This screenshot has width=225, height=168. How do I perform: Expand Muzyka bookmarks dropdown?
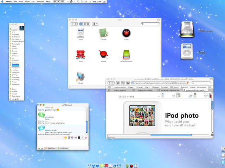(155, 87)
